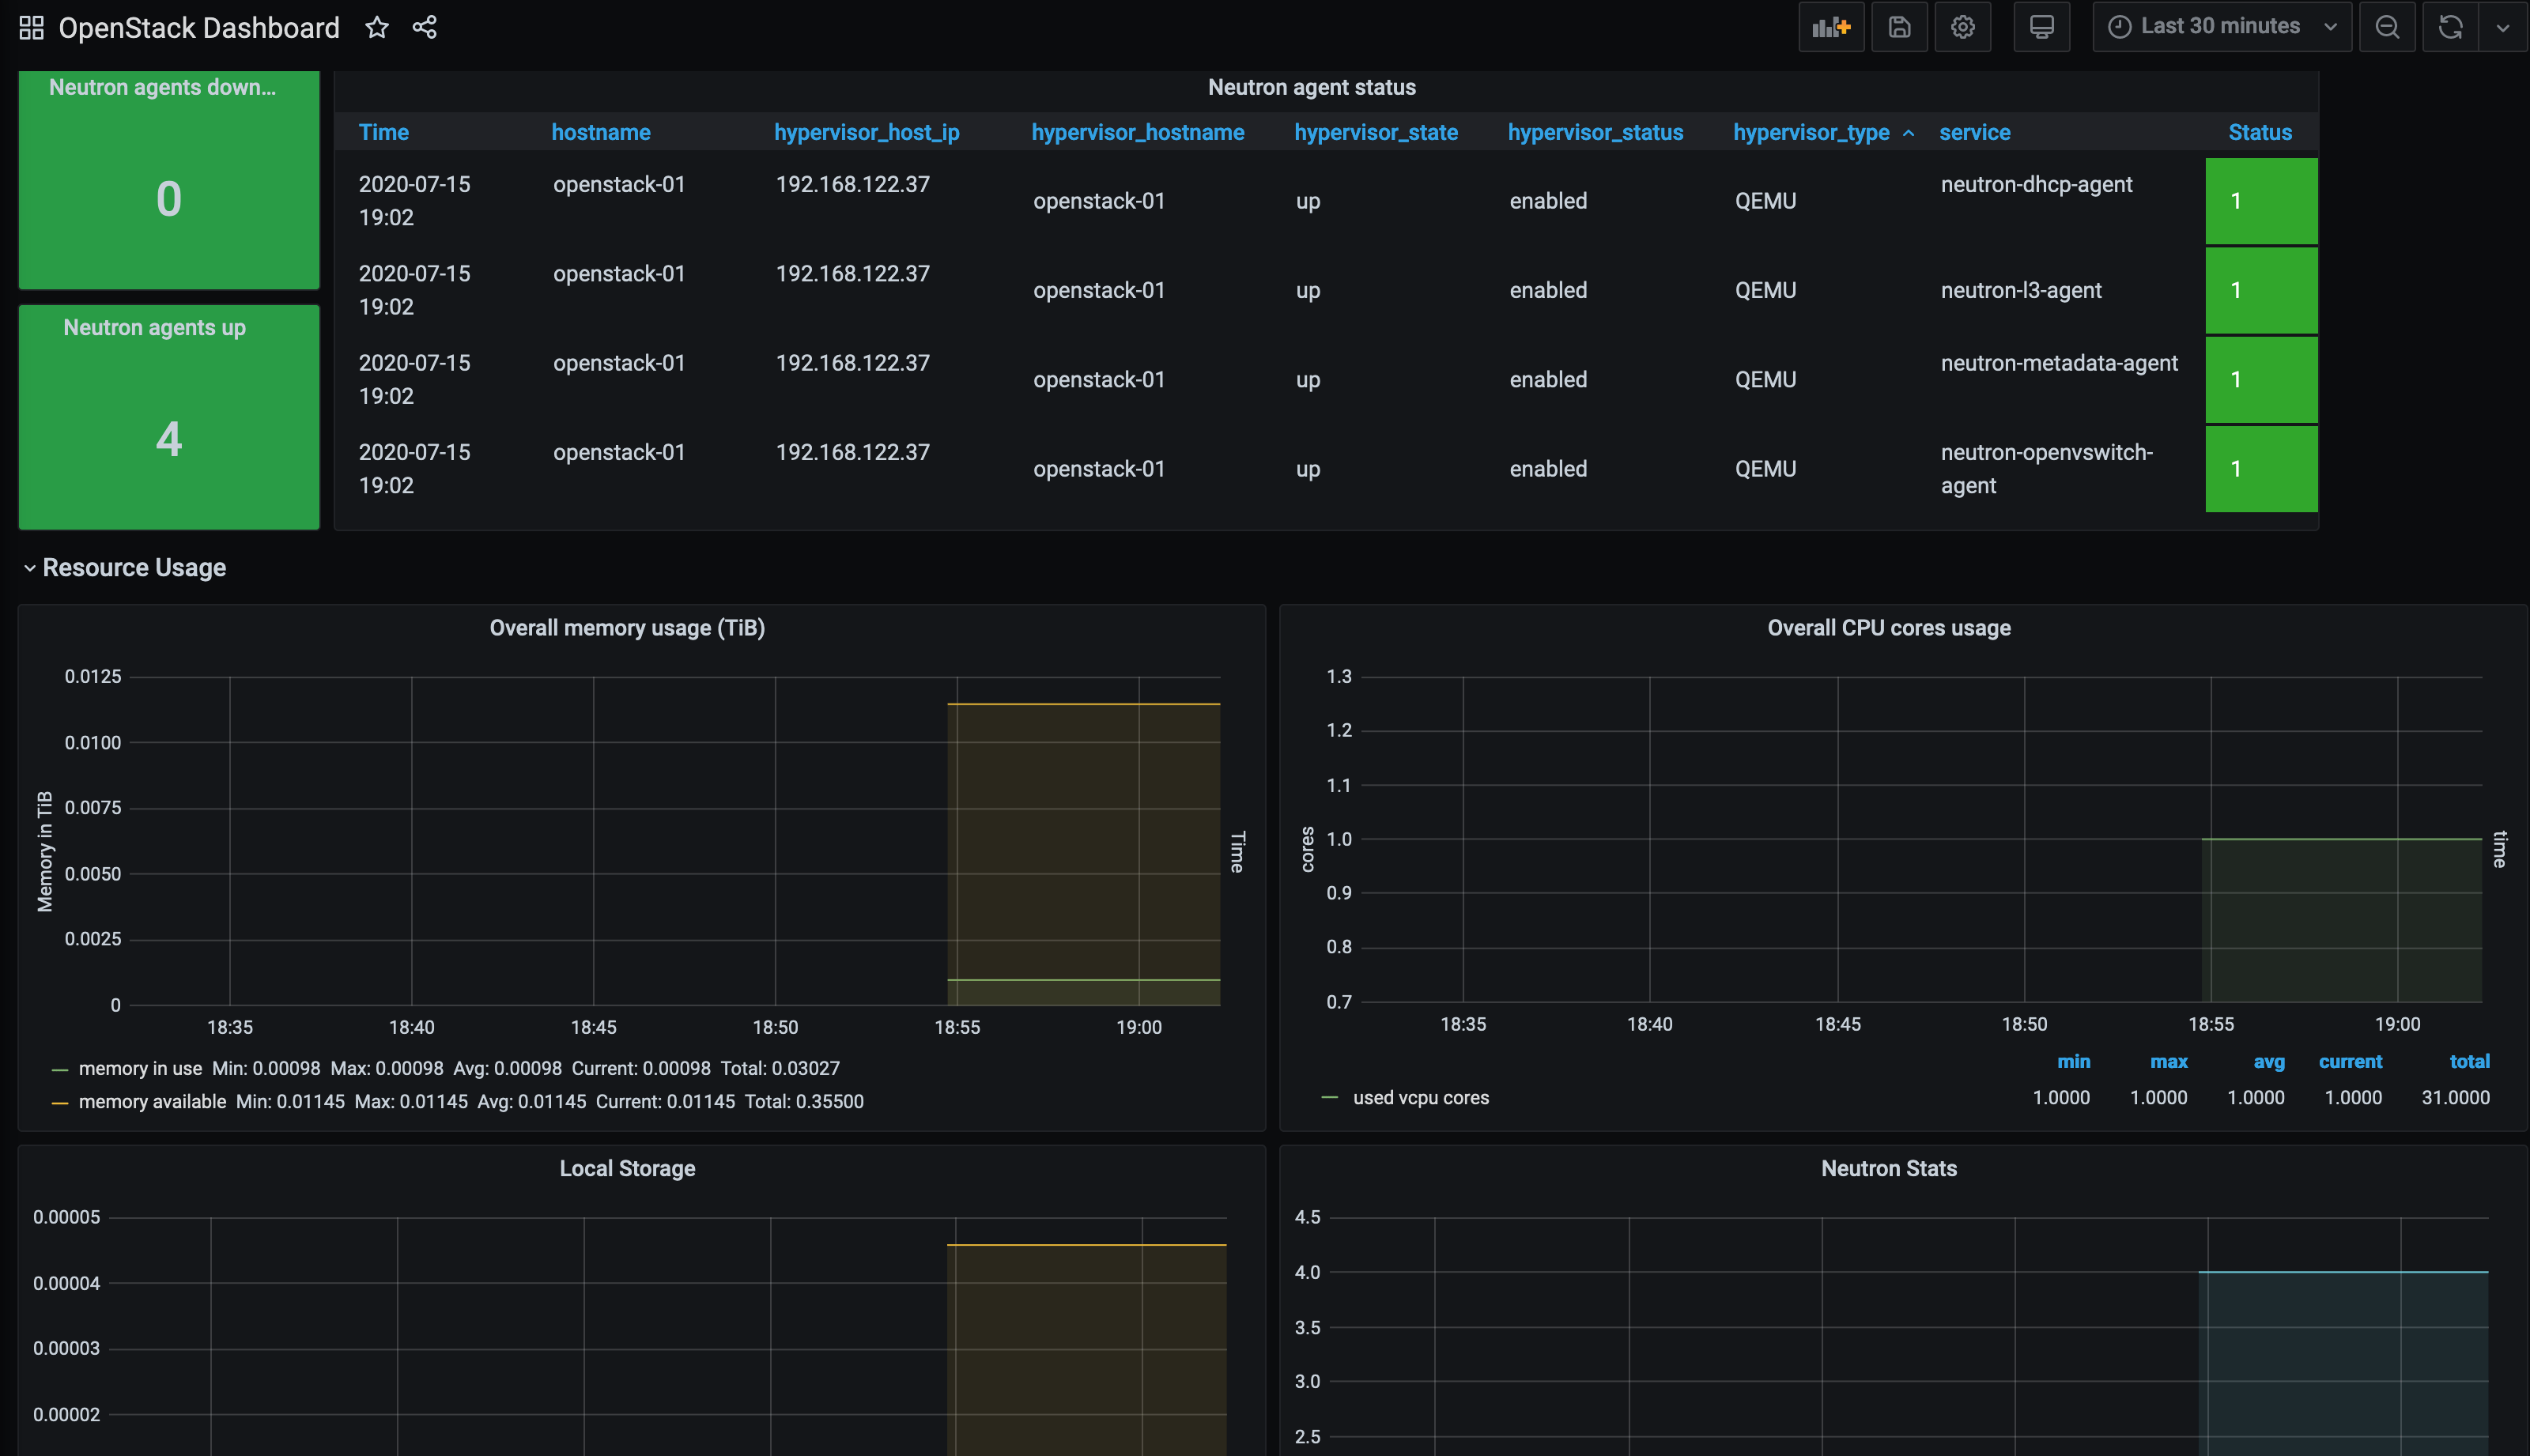Share the dashboard

tap(425, 27)
